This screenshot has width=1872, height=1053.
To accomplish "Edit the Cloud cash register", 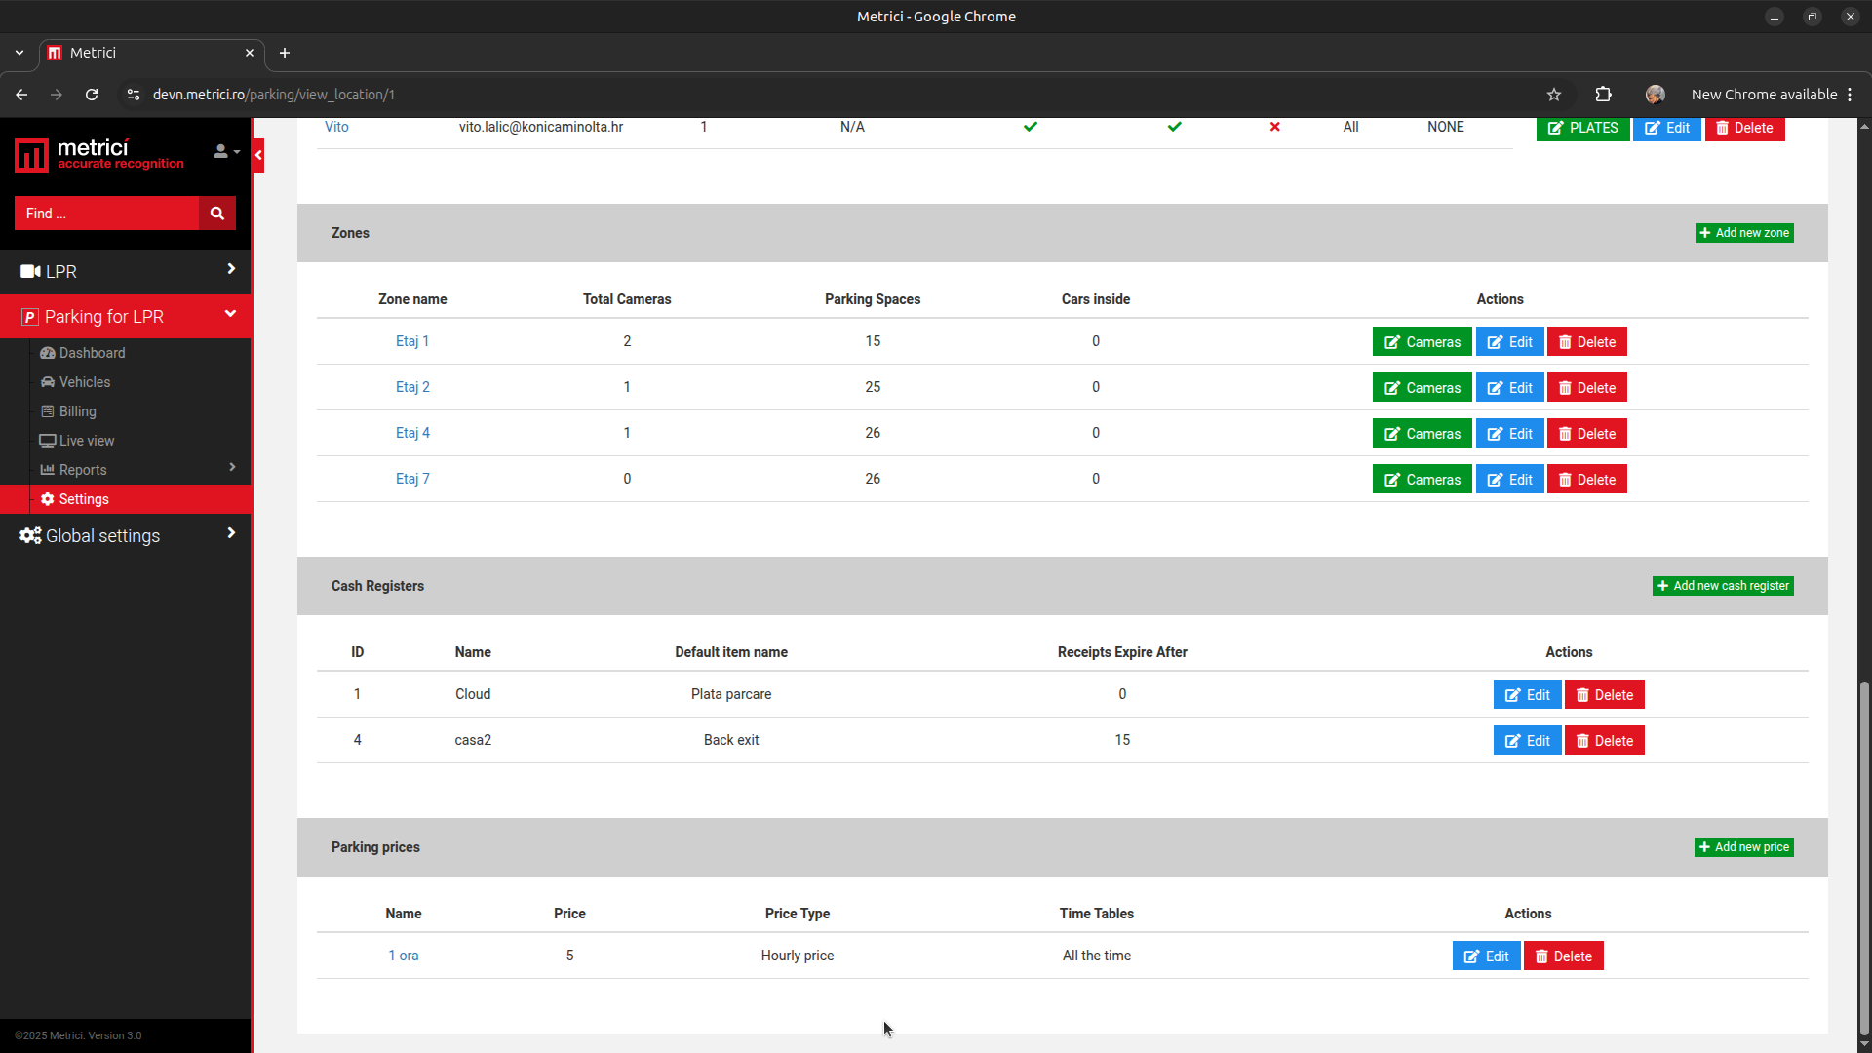I will coord(1527,695).
